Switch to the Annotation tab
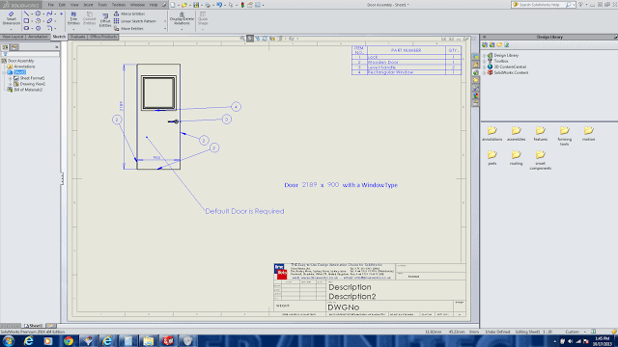The width and height of the screenshot is (618, 347). 38,37
